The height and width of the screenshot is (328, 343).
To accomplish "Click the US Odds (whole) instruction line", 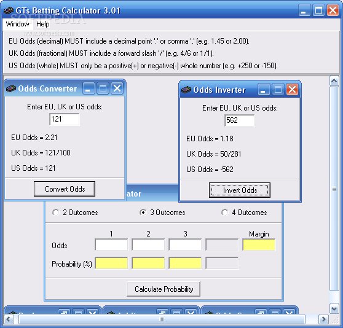I will pyautogui.click(x=143, y=66).
